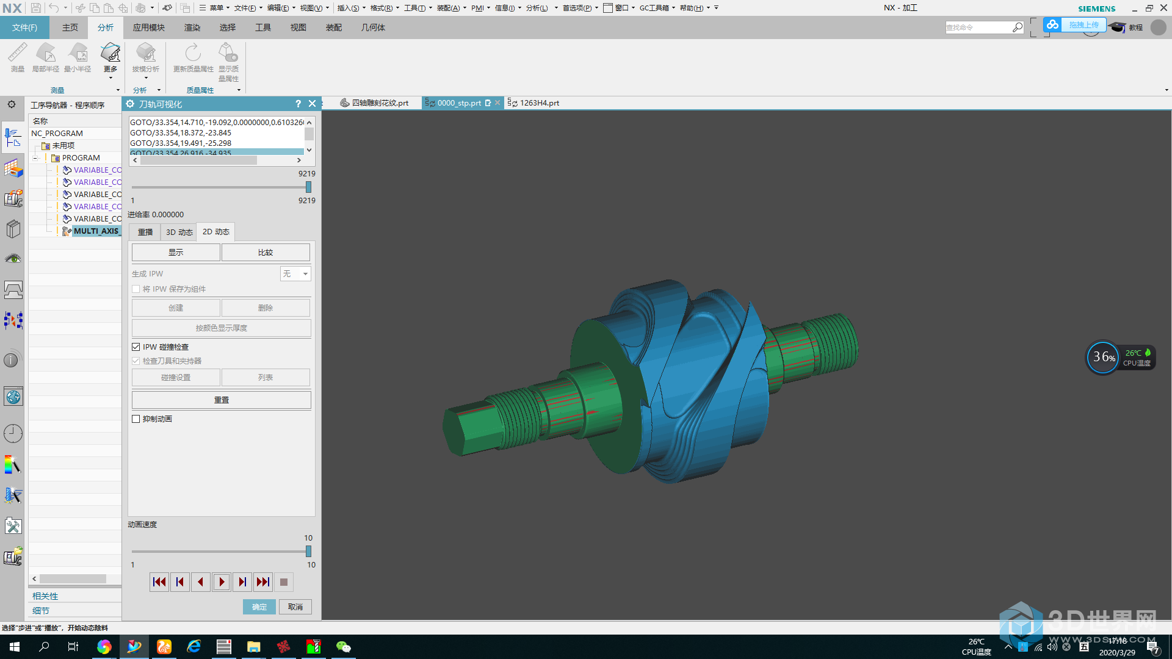
Task: Switch to the 1263H4.prt document tab
Action: (534, 103)
